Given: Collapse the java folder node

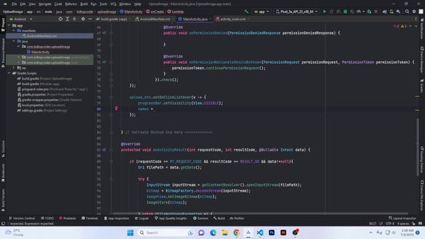Looking at the screenshot, I should pos(14,41).
